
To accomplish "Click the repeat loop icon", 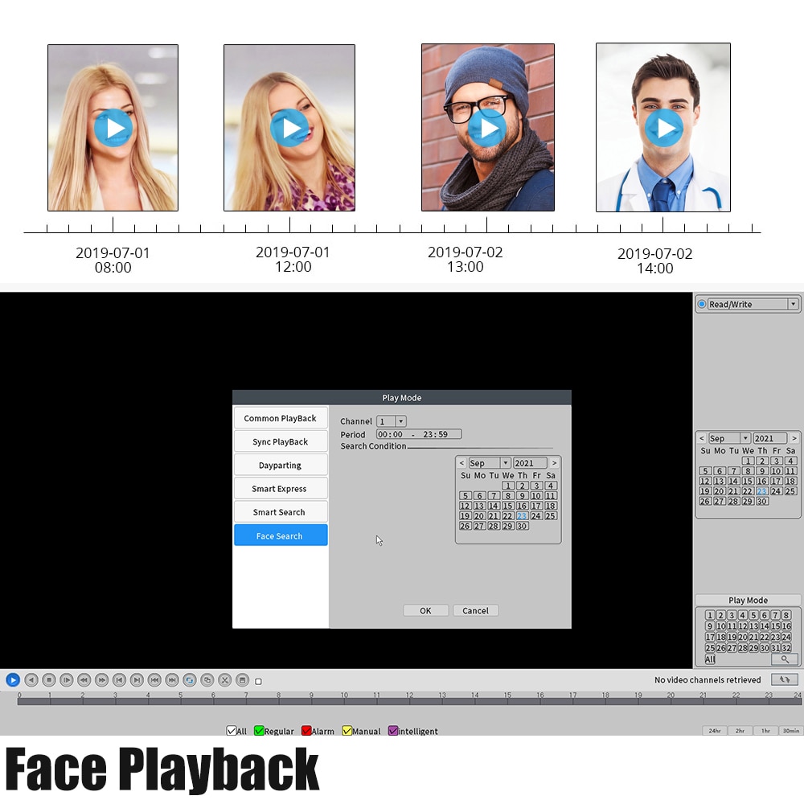I will [x=190, y=680].
